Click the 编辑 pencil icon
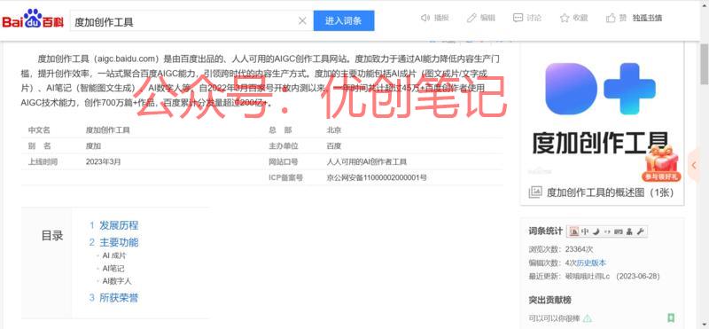709x329 pixels. coord(471,18)
